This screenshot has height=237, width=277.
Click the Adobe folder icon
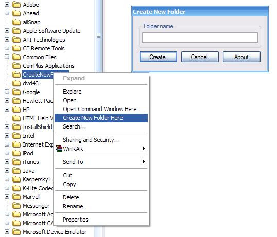click(x=16, y=5)
